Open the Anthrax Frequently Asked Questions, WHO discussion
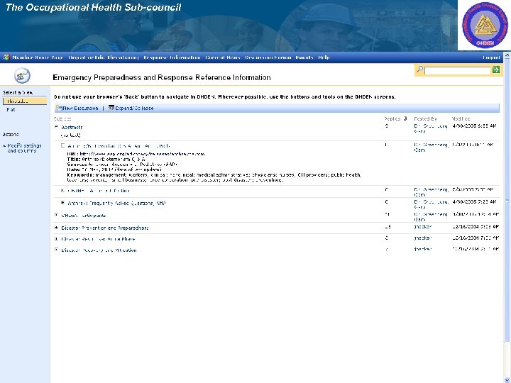Viewport: 511px width, 383px height. (116, 203)
